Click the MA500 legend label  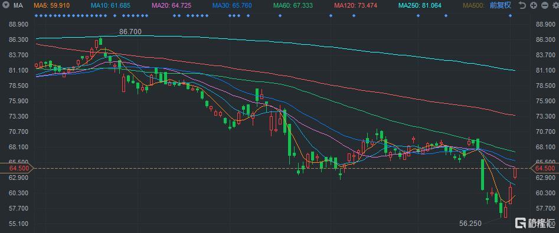coord(473,5)
